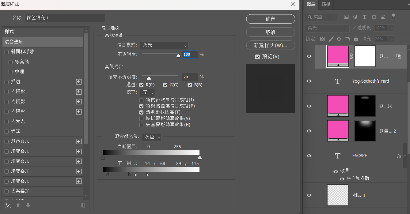
Task: Select 混合选项 in the styles list
Action: pos(42,42)
